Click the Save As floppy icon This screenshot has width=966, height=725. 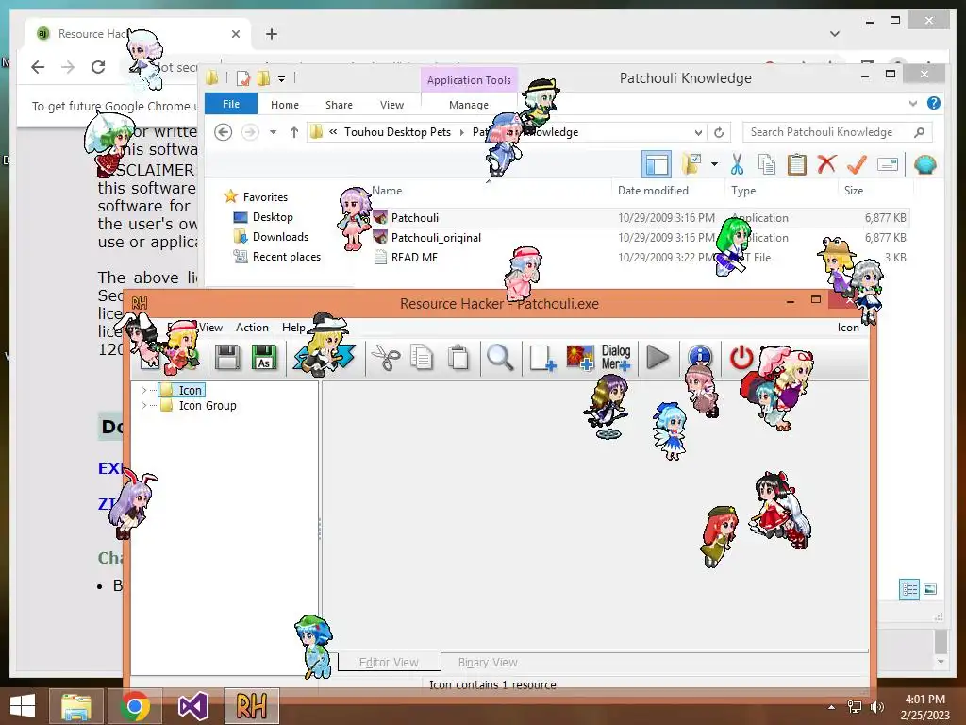point(264,358)
